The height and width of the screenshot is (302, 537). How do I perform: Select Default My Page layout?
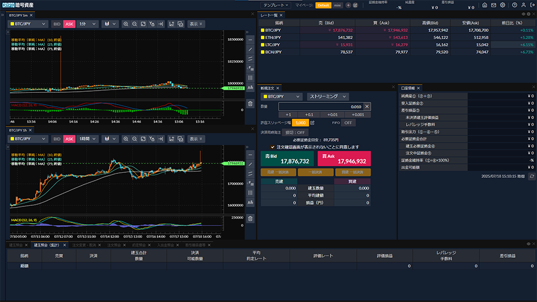tap(323, 5)
